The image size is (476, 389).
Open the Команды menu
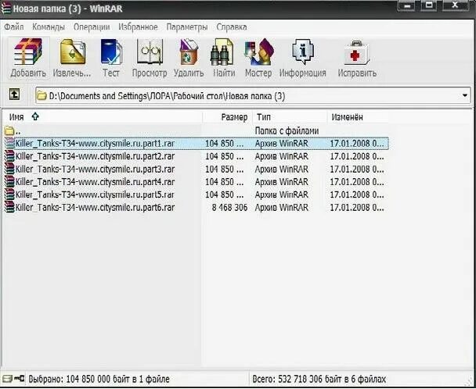click(49, 27)
